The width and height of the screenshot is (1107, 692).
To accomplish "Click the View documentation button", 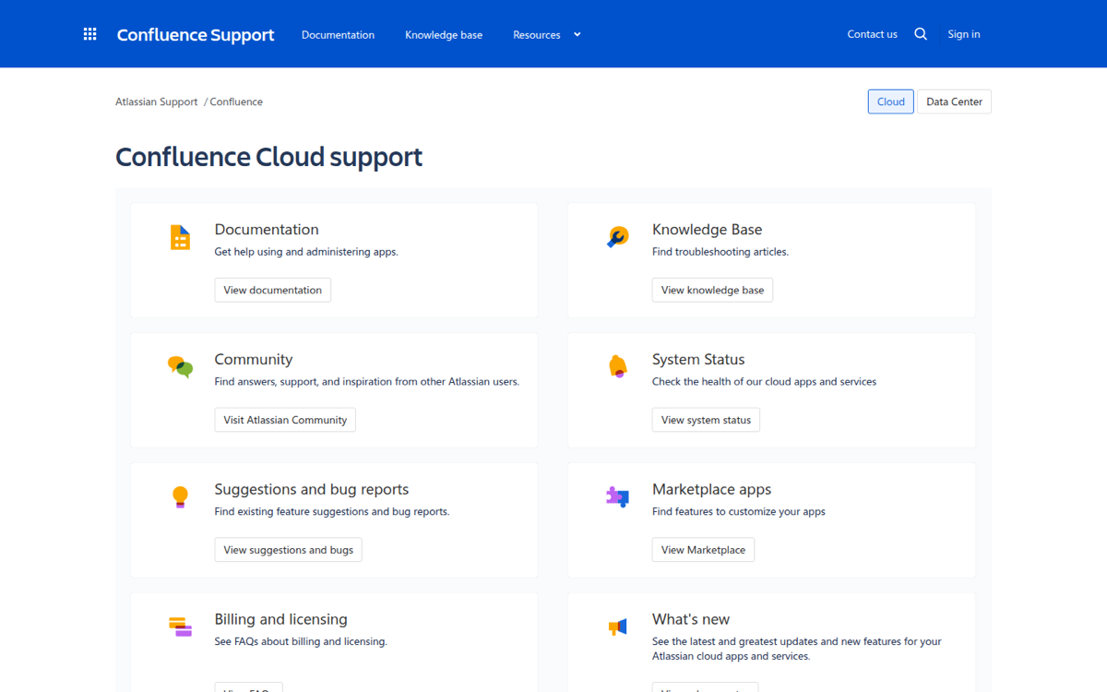I will [x=273, y=290].
